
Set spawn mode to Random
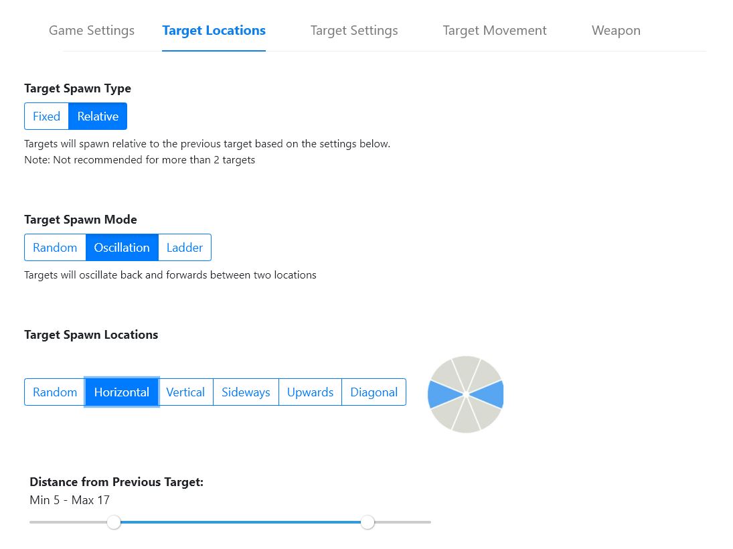click(55, 248)
